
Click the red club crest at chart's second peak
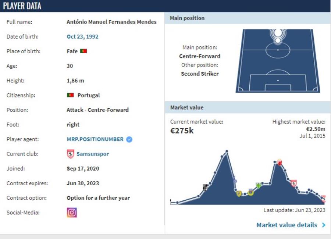(280, 162)
